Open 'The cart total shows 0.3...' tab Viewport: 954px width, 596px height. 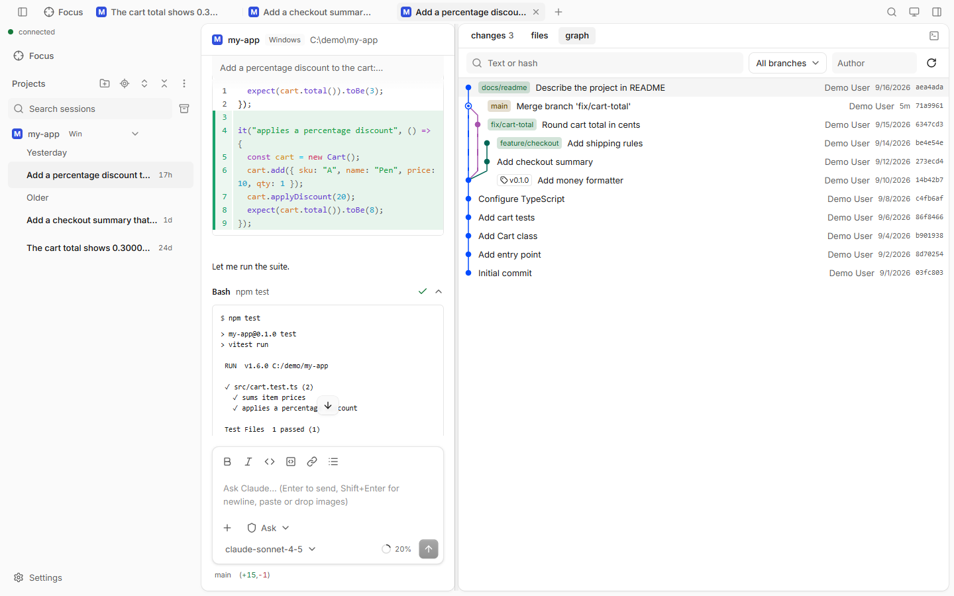(158, 12)
